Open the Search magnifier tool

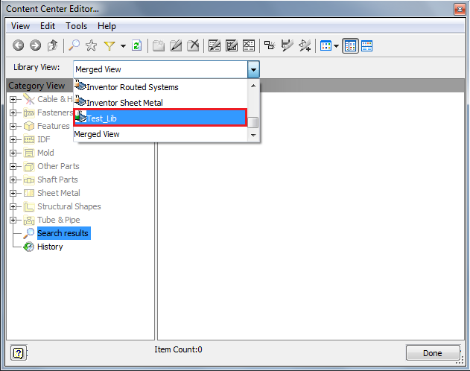(x=74, y=45)
